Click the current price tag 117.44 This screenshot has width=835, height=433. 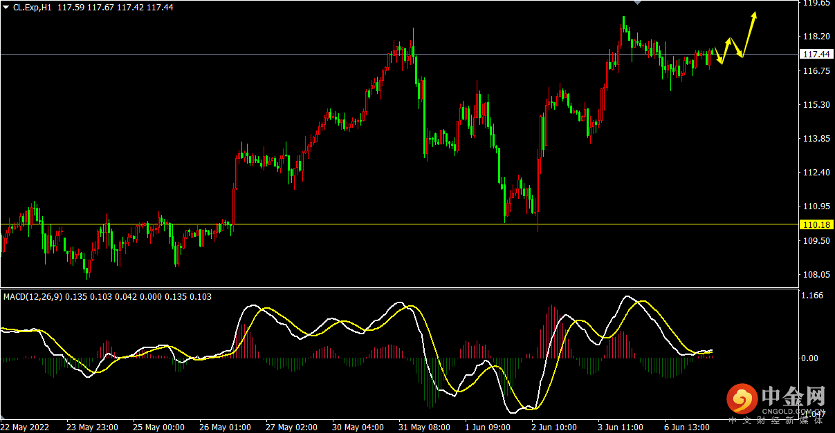click(x=816, y=54)
